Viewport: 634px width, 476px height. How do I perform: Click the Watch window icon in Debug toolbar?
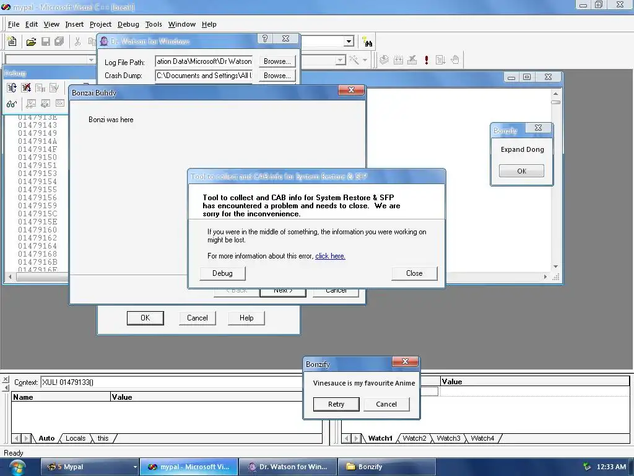coord(31,104)
